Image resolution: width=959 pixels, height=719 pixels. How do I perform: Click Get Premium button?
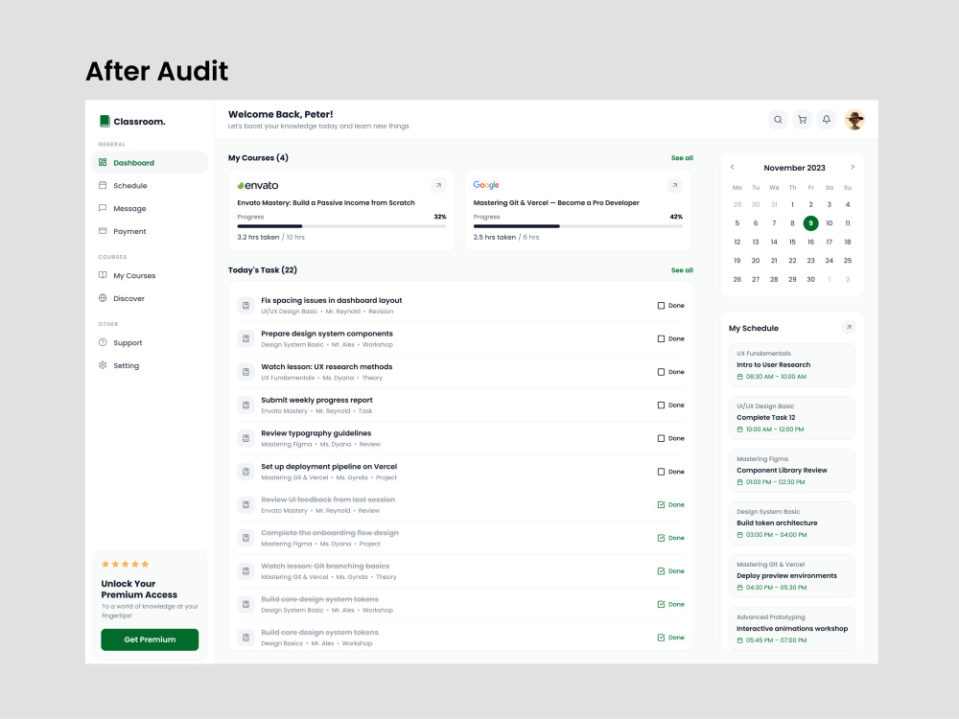pos(150,639)
